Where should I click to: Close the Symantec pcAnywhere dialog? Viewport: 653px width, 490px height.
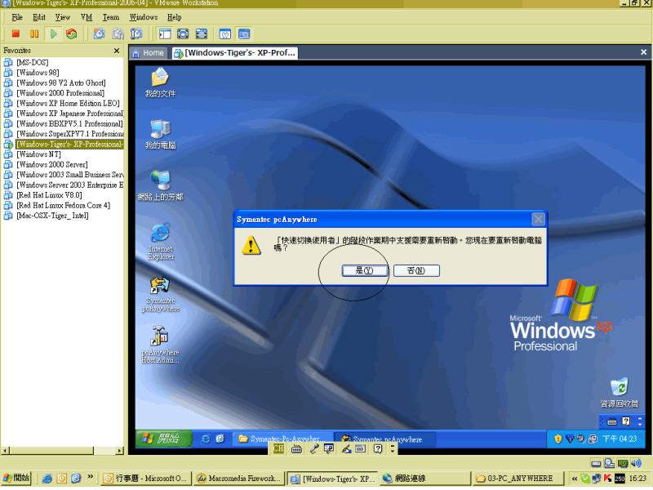pyautogui.click(x=538, y=219)
